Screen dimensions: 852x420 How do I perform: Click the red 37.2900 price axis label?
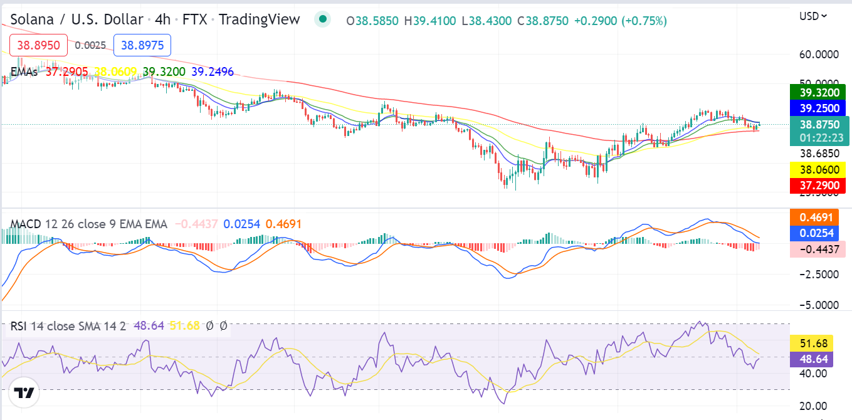tap(819, 185)
